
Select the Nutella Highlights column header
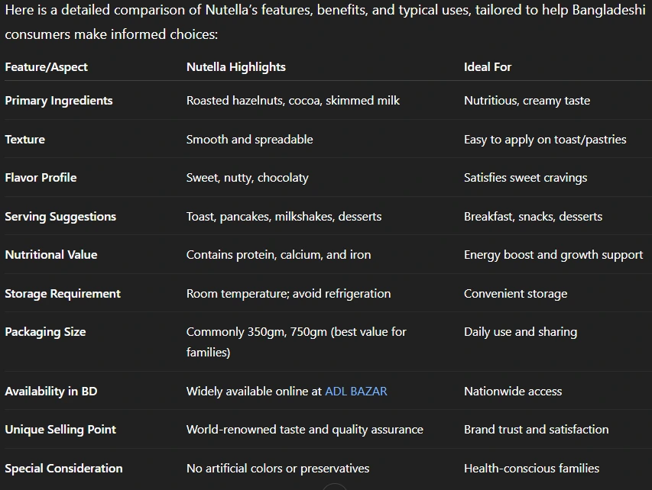235,66
